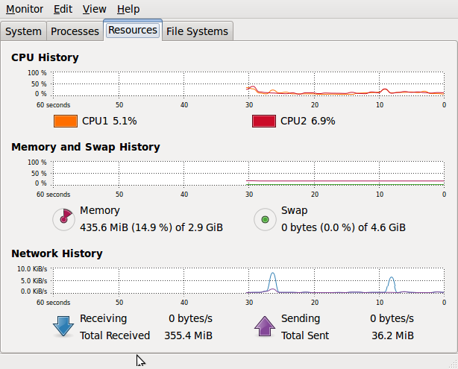
Task: Open the Edit menu
Action: tap(63, 9)
